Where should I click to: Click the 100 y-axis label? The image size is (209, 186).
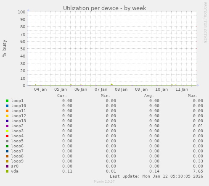(x=21, y=12)
